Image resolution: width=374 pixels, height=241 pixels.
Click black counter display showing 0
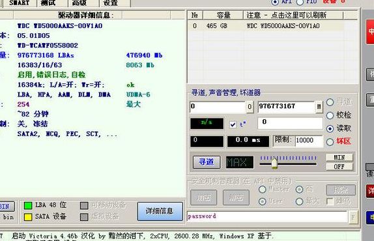[x=207, y=141]
